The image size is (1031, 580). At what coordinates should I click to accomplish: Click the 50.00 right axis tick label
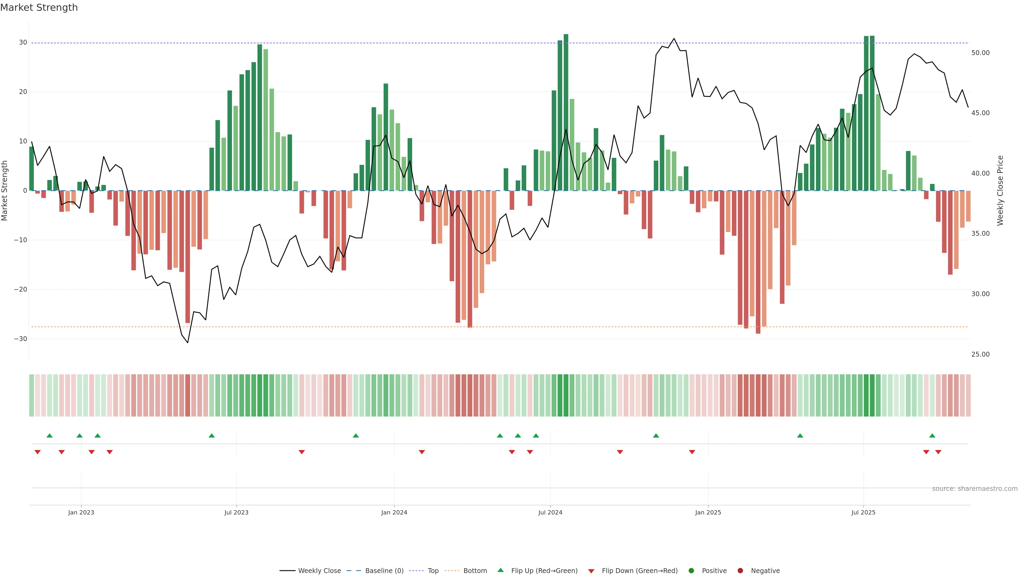coord(980,53)
